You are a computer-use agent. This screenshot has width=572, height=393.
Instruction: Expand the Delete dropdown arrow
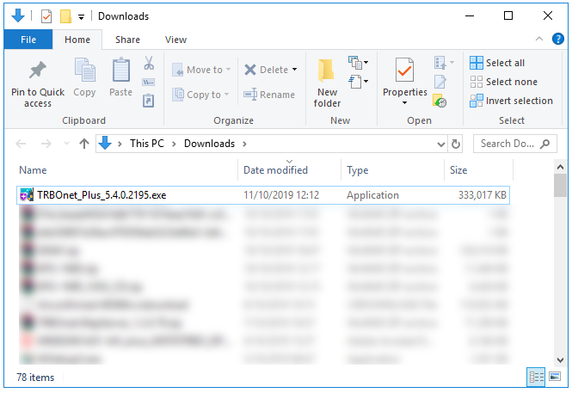point(294,70)
